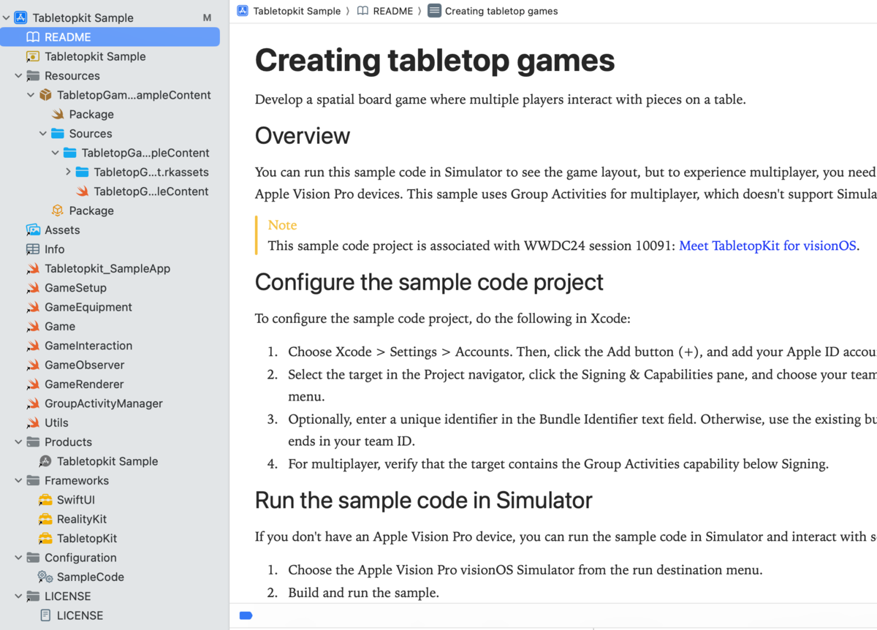Collapse the Sources folder
Viewport: 877px width, 630px height.
[x=43, y=134]
